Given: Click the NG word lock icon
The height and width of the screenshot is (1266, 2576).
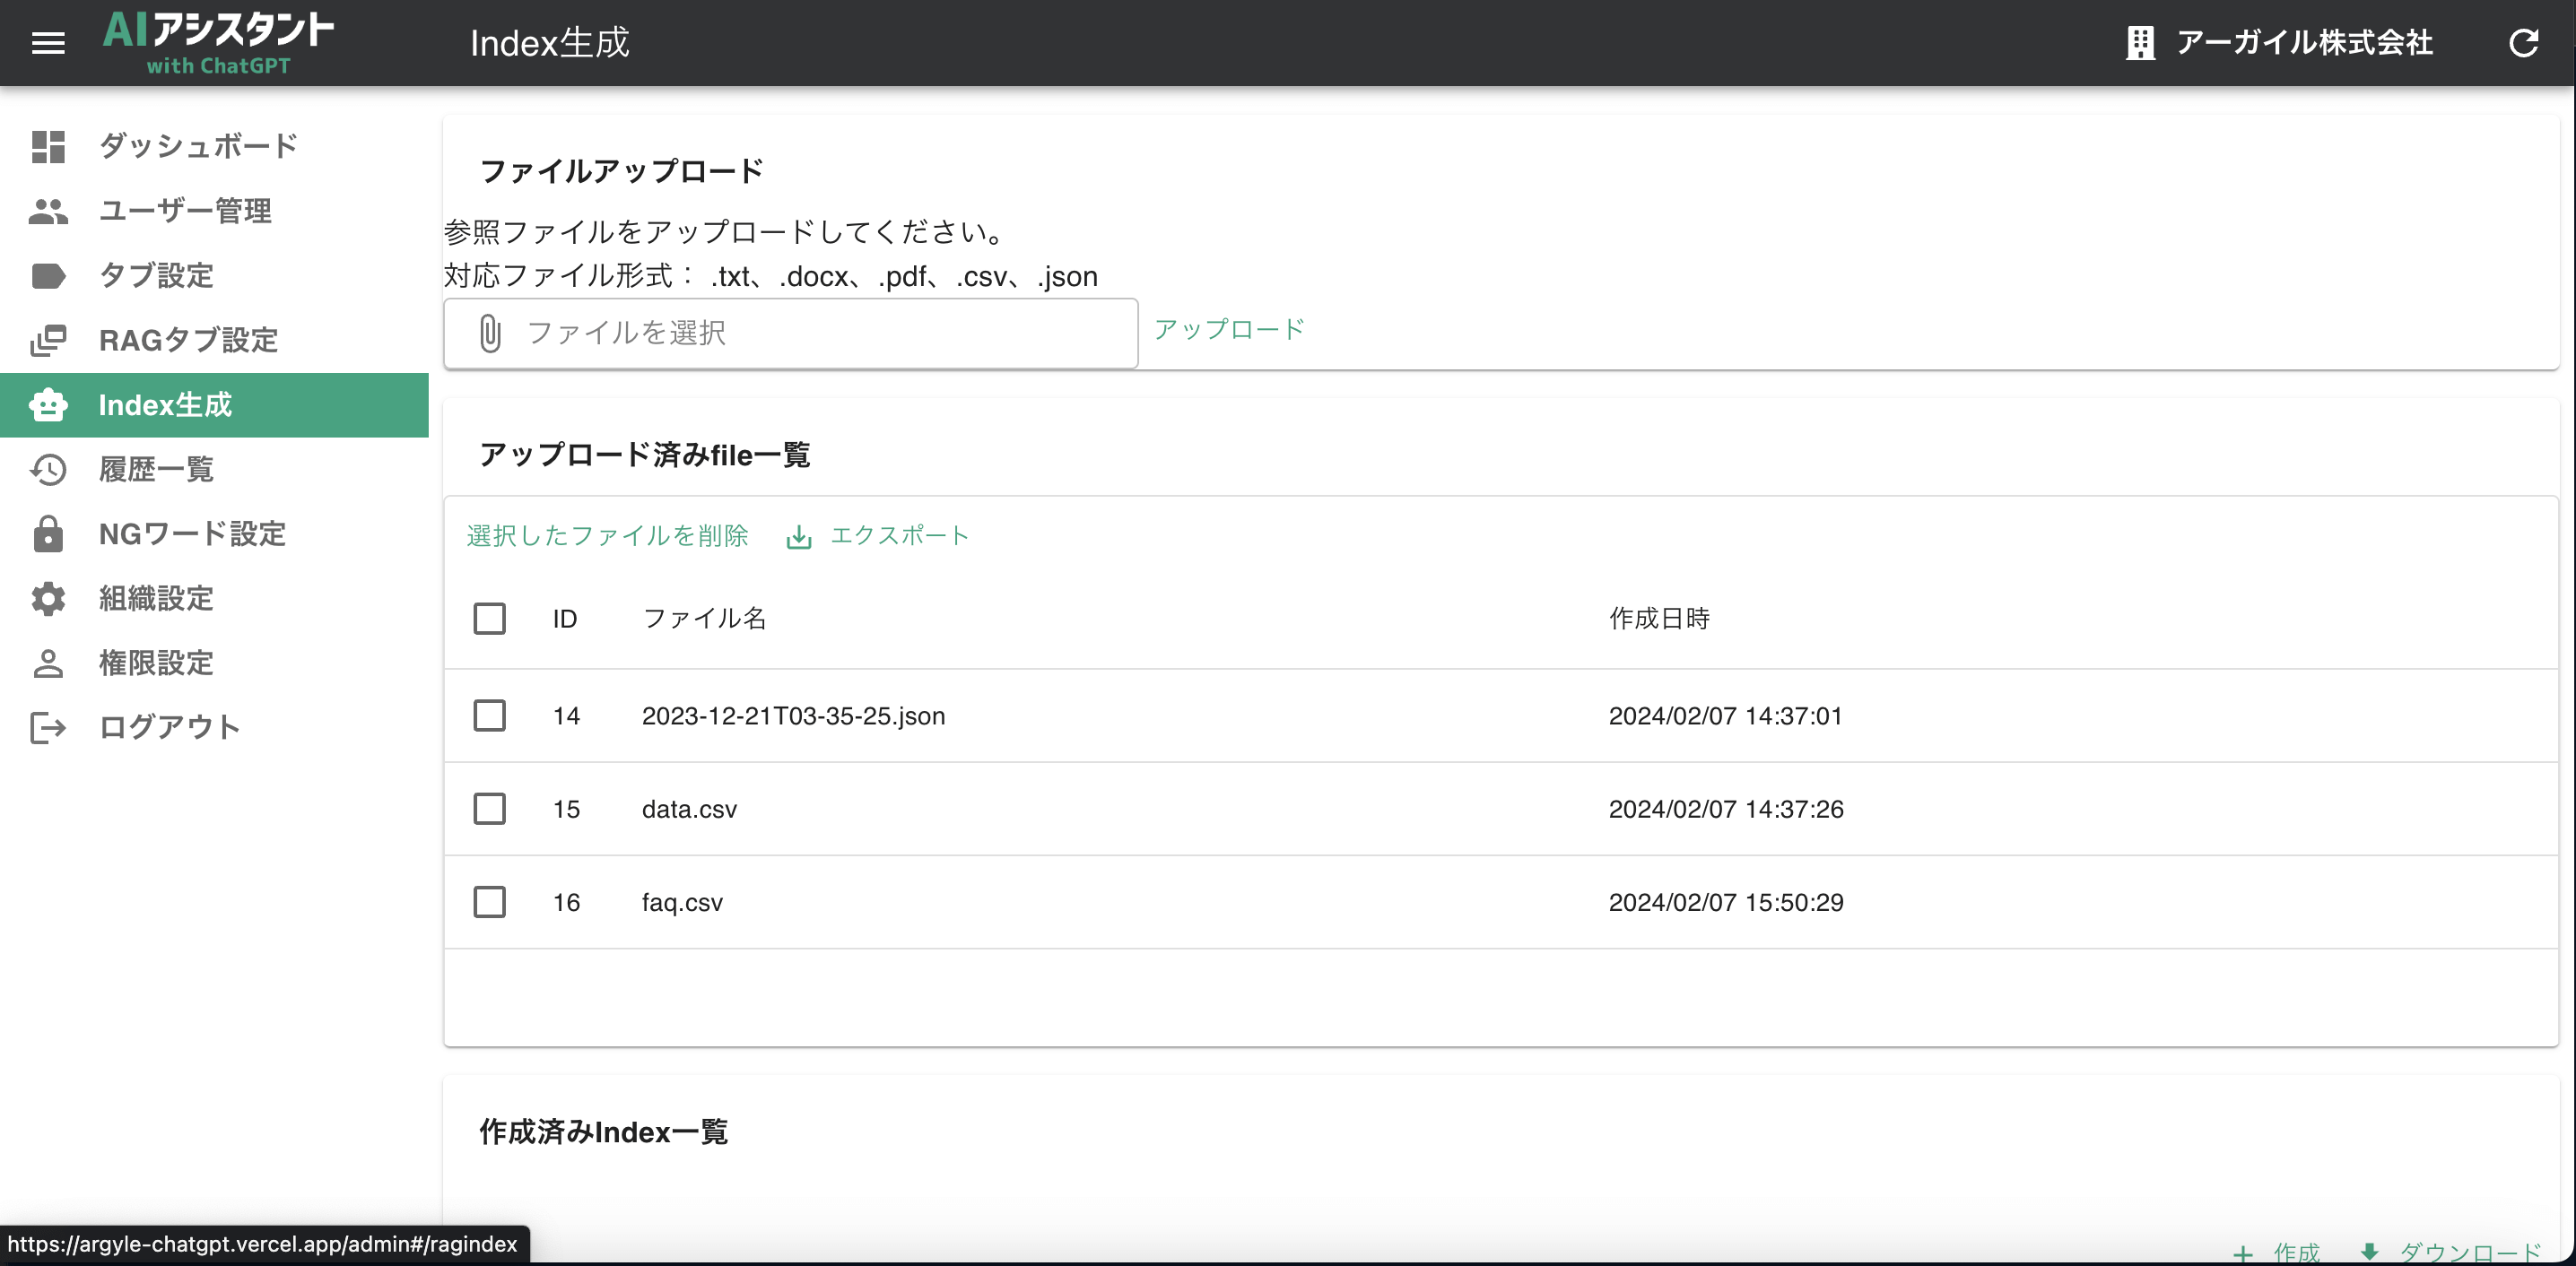Looking at the screenshot, I should [x=48, y=534].
